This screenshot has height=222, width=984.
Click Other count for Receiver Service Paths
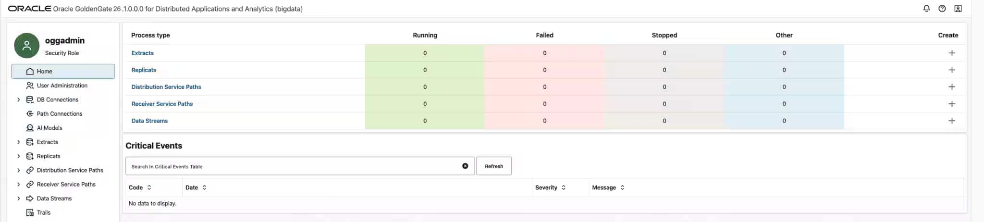(784, 104)
